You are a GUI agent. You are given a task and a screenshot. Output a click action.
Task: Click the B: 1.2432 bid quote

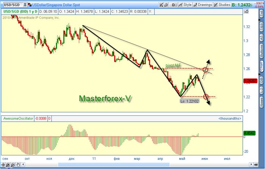(242, 5)
